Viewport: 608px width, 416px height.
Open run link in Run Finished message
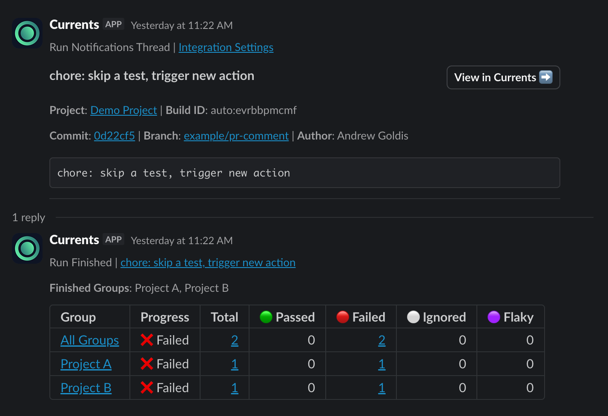pyautogui.click(x=208, y=262)
